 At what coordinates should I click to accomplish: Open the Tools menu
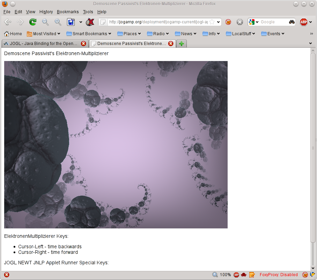[88, 12]
